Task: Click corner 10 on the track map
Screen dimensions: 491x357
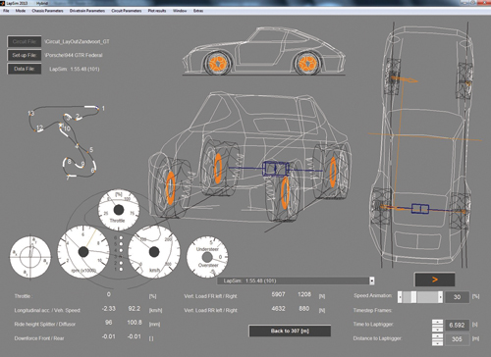Action: pos(67,128)
